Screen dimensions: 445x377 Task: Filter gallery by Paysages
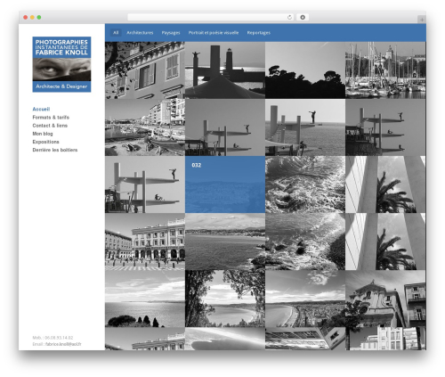[171, 33]
